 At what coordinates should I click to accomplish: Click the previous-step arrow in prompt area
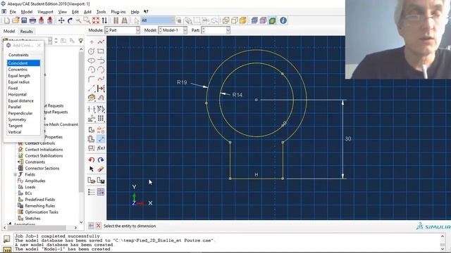coord(91,226)
